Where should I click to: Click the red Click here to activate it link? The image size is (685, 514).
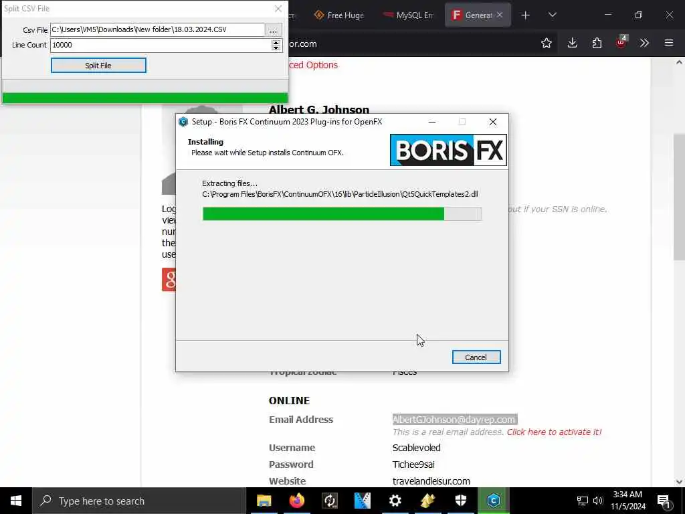[x=554, y=432]
